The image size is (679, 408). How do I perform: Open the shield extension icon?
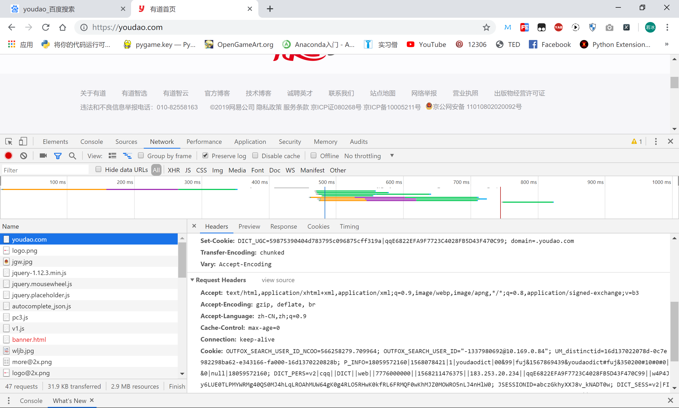tap(592, 27)
